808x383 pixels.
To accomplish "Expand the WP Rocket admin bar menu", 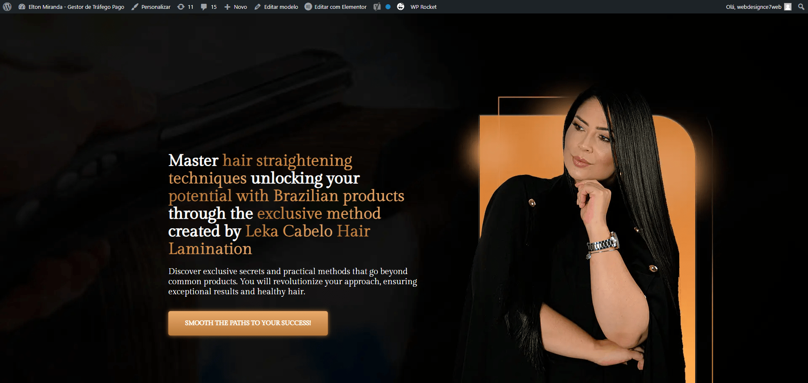I will 423,7.
